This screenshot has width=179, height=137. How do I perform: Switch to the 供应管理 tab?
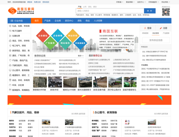click(x=156, y=33)
